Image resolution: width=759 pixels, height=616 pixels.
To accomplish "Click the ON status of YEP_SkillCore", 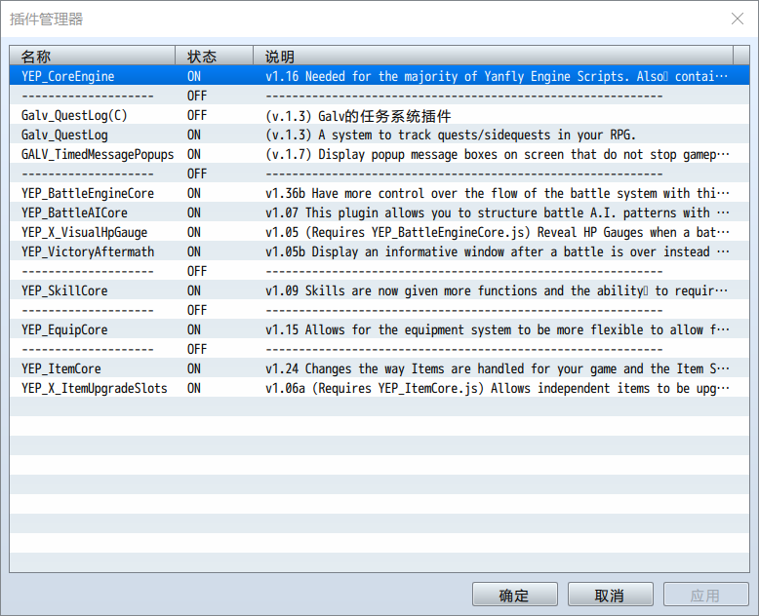I will click(194, 290).
